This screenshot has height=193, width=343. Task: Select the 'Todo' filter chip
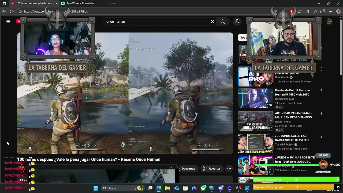[x=243, y=38]
